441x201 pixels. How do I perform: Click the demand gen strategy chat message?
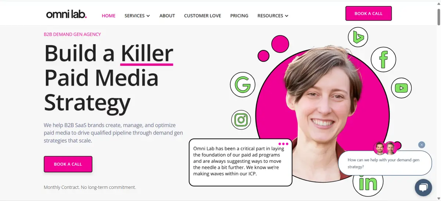coord(385,163)
